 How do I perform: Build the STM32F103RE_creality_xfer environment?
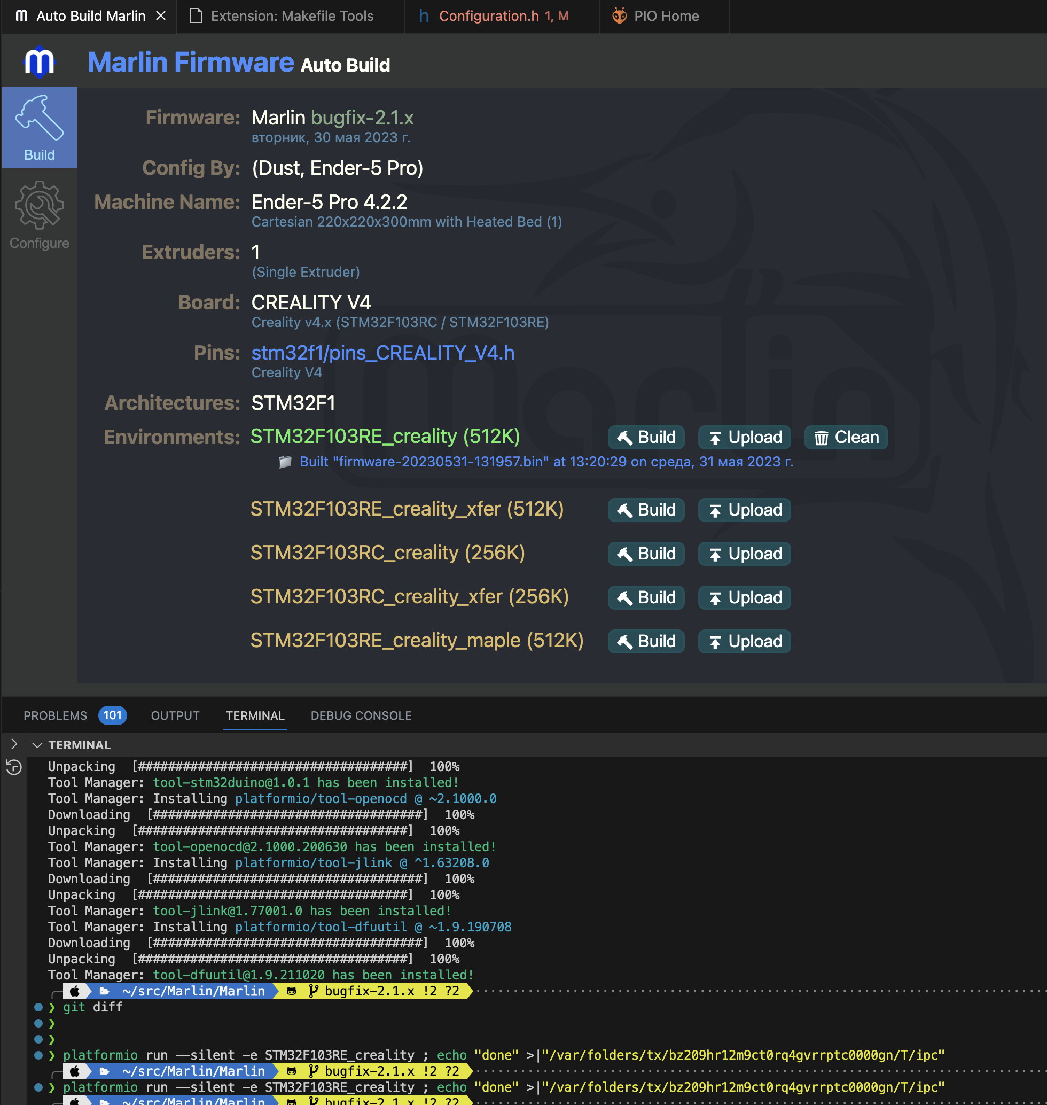(646, 510)
